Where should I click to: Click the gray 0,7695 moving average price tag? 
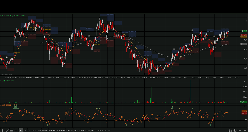[244, 44]
